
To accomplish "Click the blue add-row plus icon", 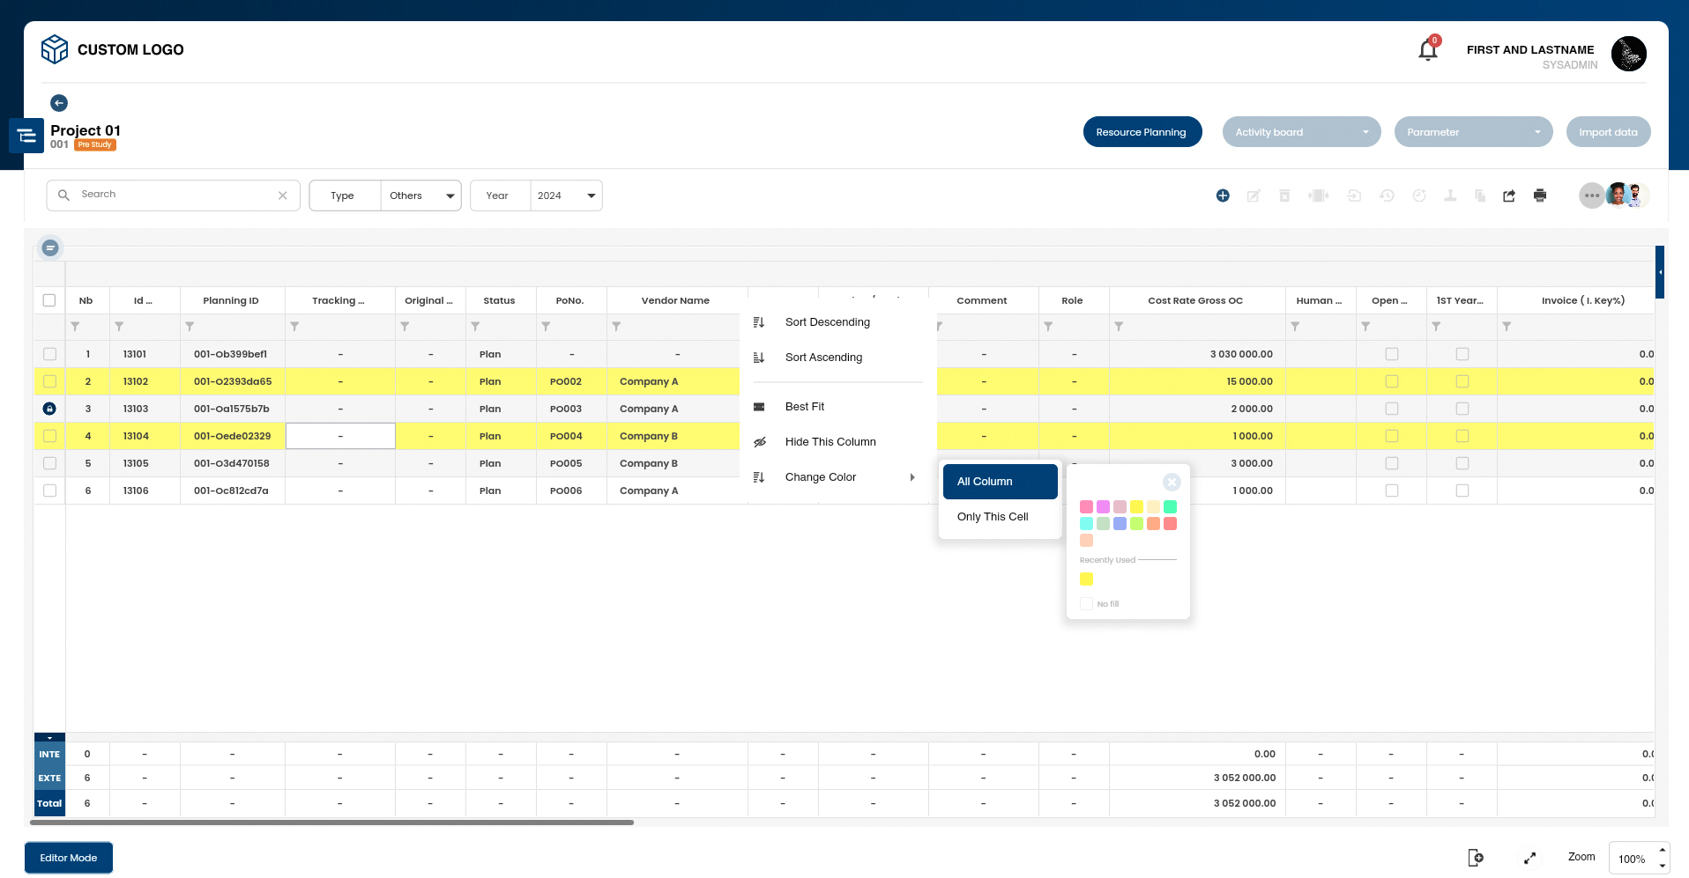I will 1223,196.
